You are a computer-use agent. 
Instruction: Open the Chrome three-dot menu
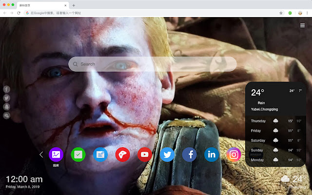[307, 13]
